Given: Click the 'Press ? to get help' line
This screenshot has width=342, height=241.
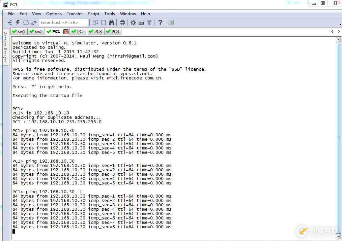Looking at the screenshot, I should point(42,87).
